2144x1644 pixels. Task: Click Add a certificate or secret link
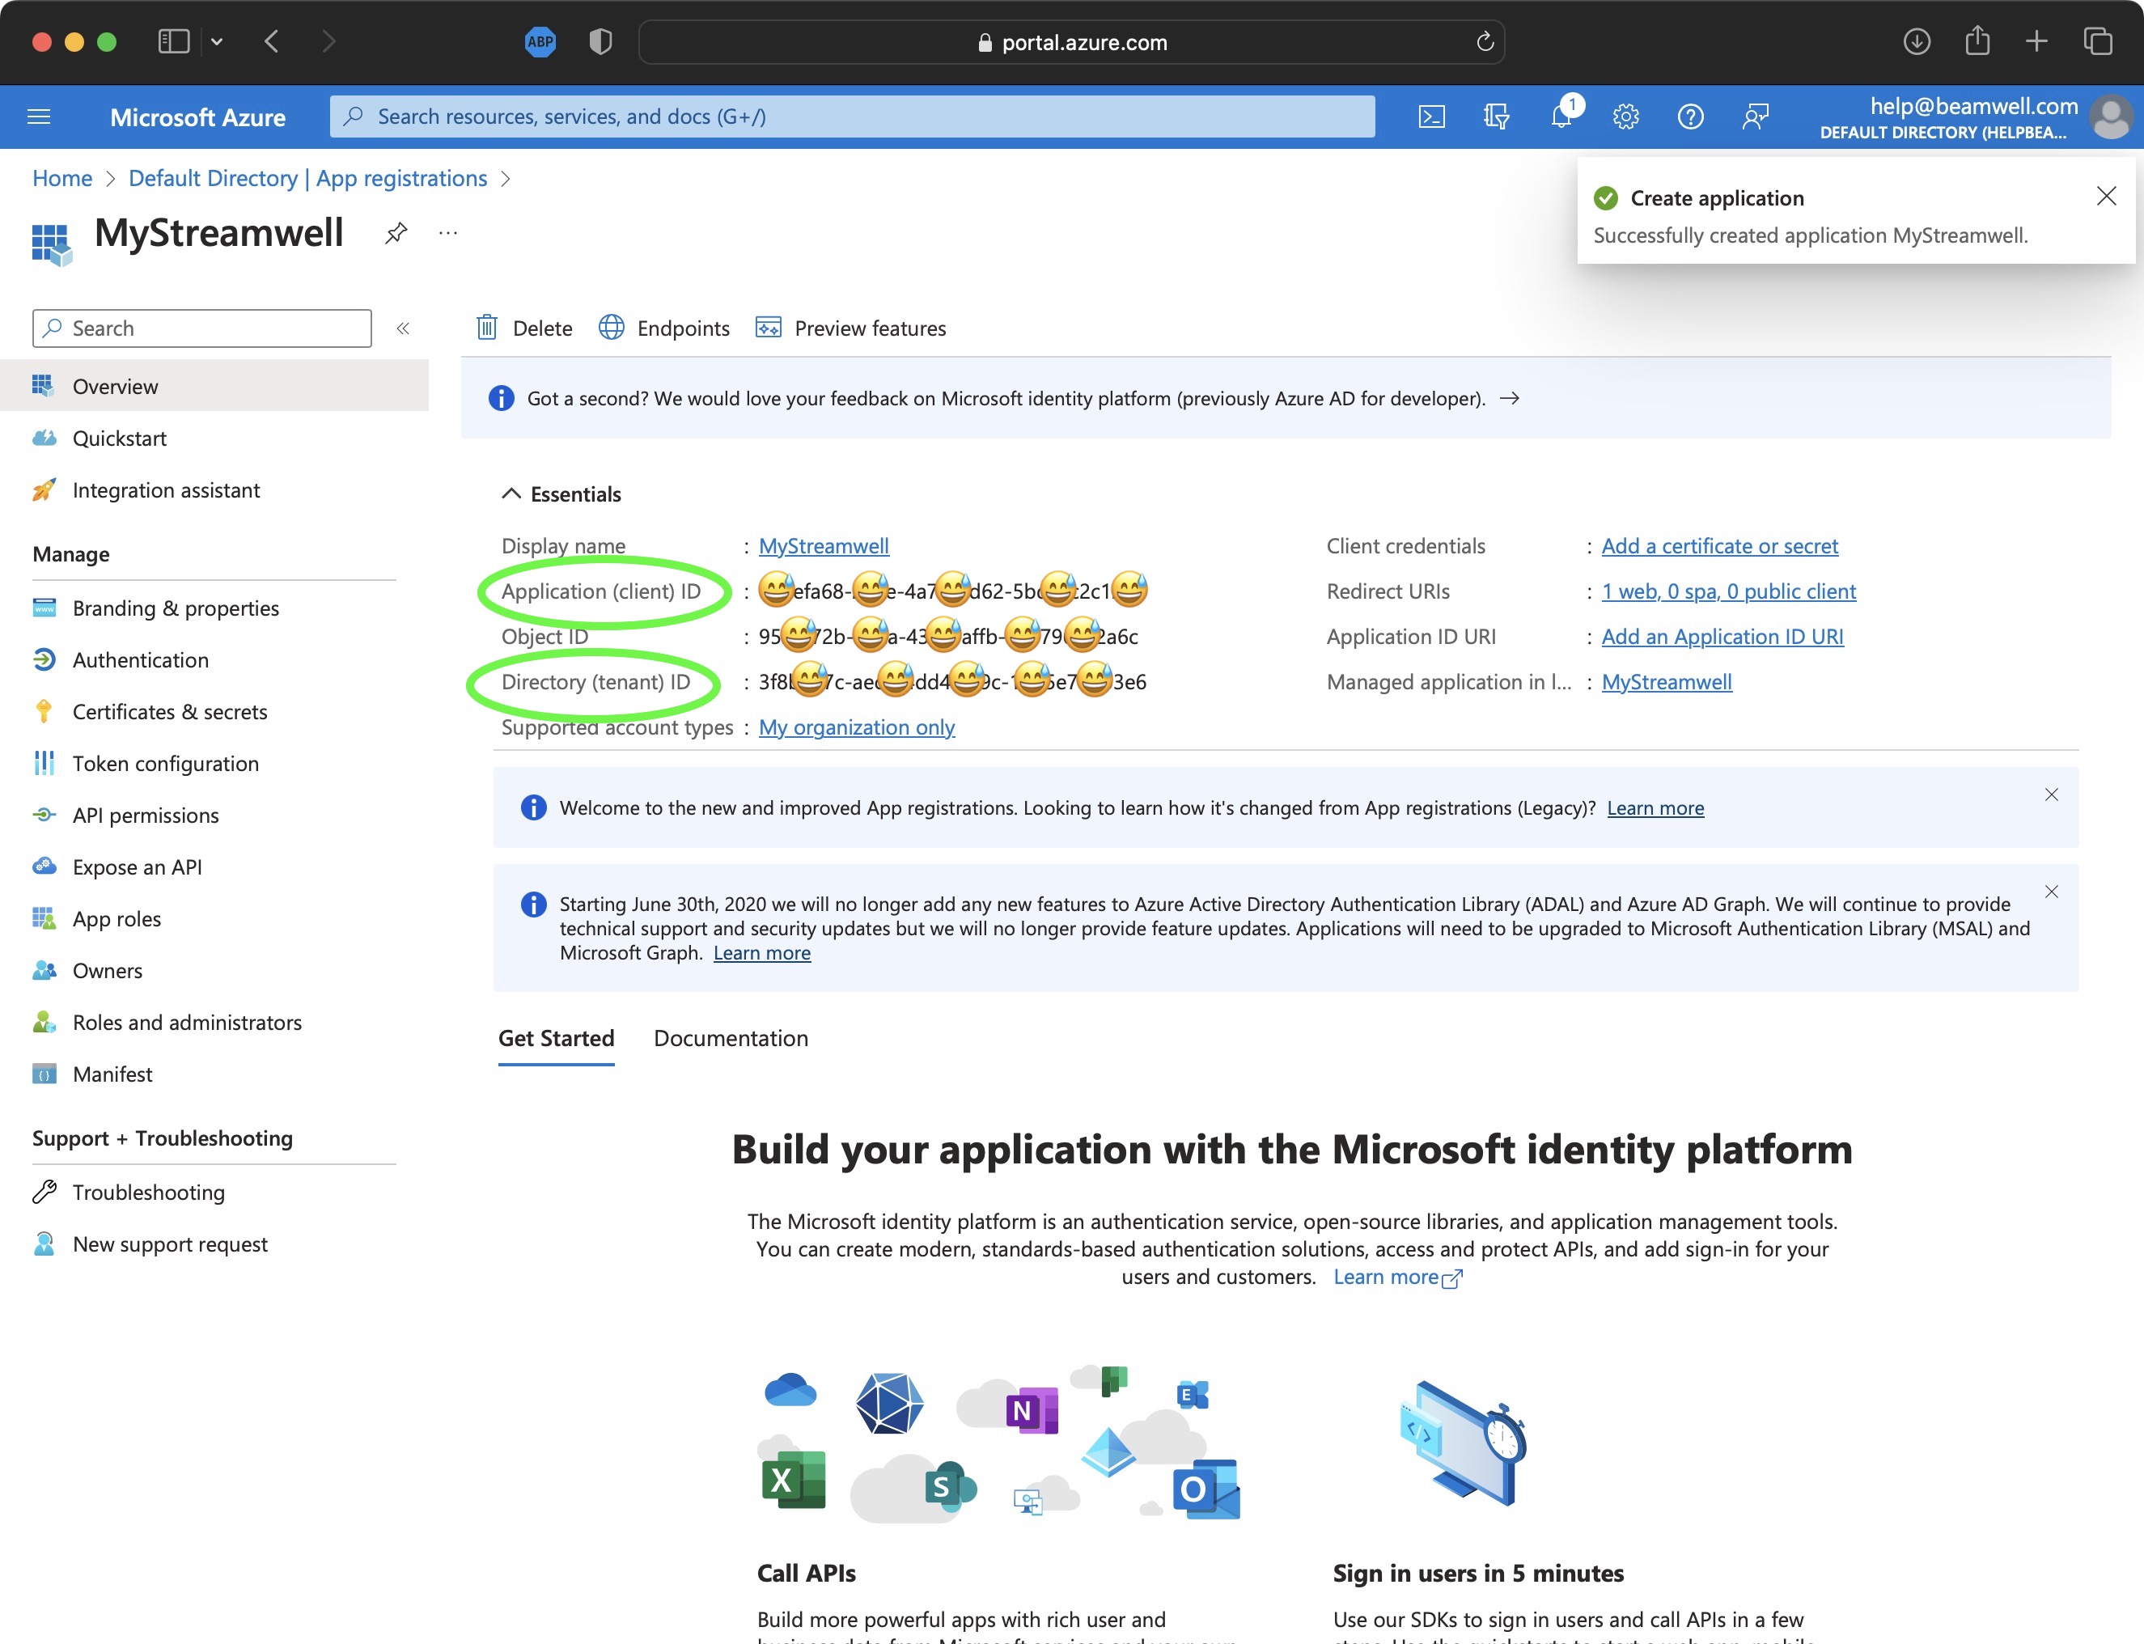[x=1719, y=546]
